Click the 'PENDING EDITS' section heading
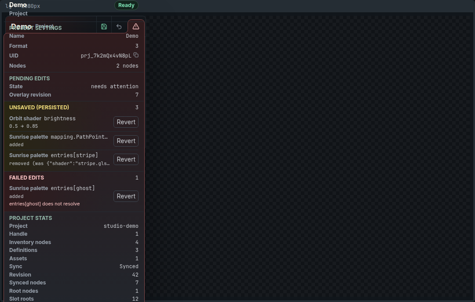 [x=29, y=79]
